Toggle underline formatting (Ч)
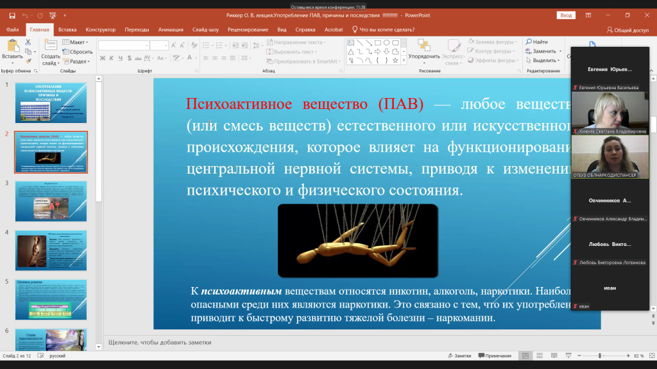The height and width of the screenshot is (369, 657). [x=120, y=58]
